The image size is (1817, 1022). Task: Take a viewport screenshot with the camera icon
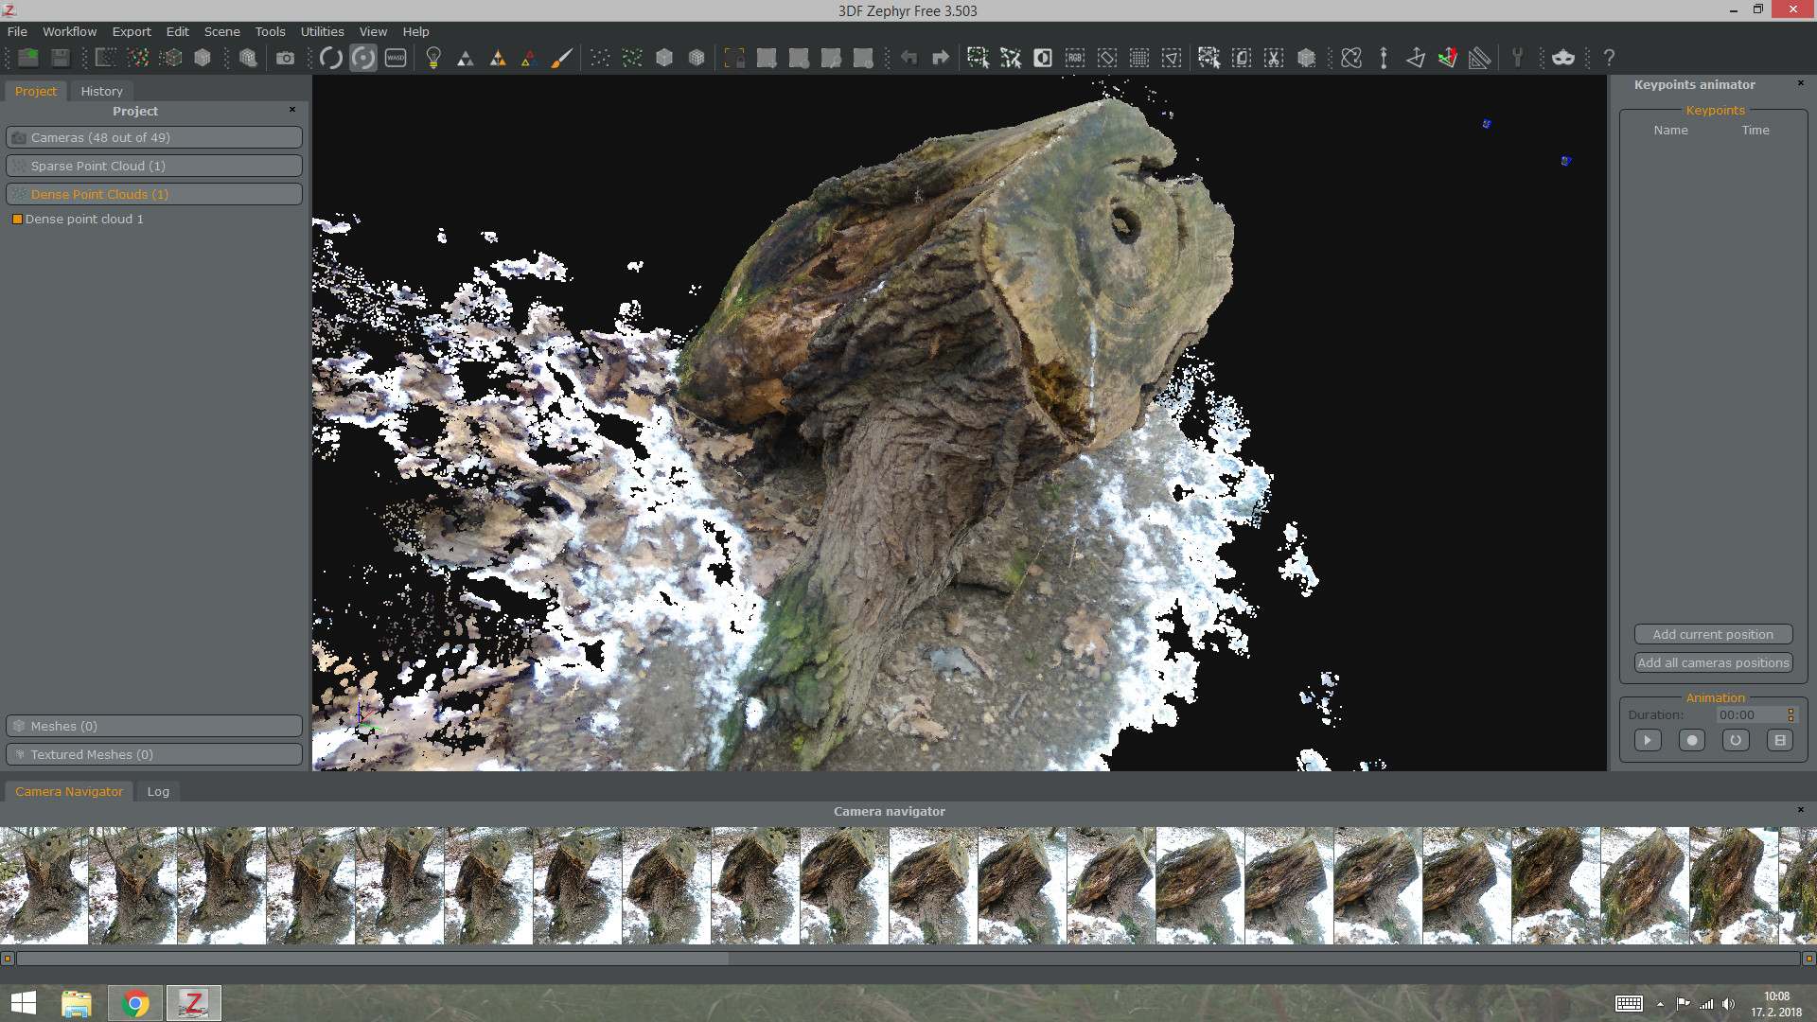286,58
